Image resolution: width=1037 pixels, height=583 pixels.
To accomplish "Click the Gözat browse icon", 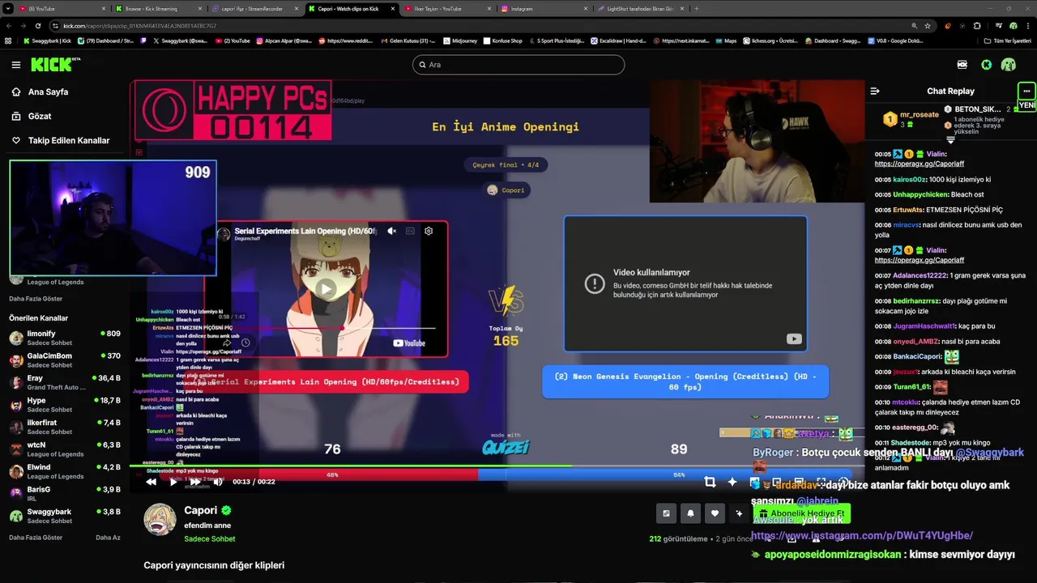I will pyautogui.click(x=15, y=117).
